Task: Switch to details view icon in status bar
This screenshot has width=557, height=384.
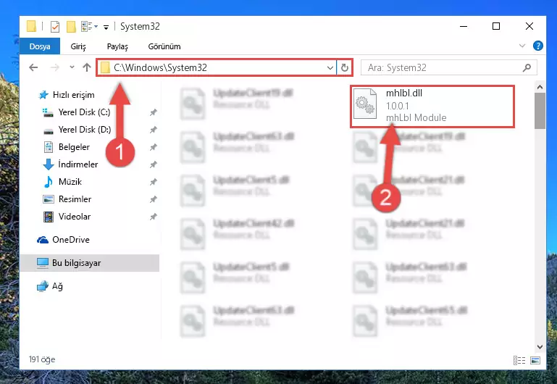Action: click(519, 361)
